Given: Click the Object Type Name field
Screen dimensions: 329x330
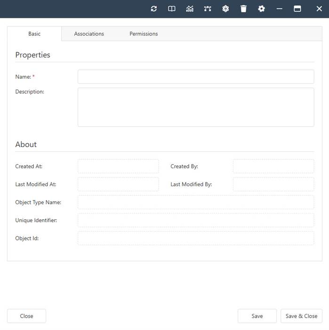Looking at the screenshot, I should (x=196, y=202).
